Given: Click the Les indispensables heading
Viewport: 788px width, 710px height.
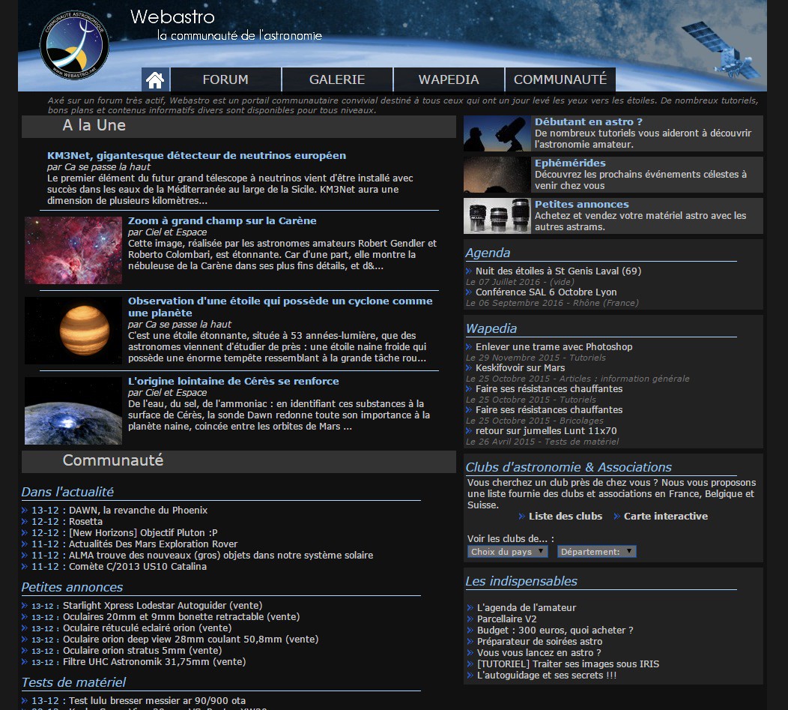Looking at the screenshot, I should (521, 581).
